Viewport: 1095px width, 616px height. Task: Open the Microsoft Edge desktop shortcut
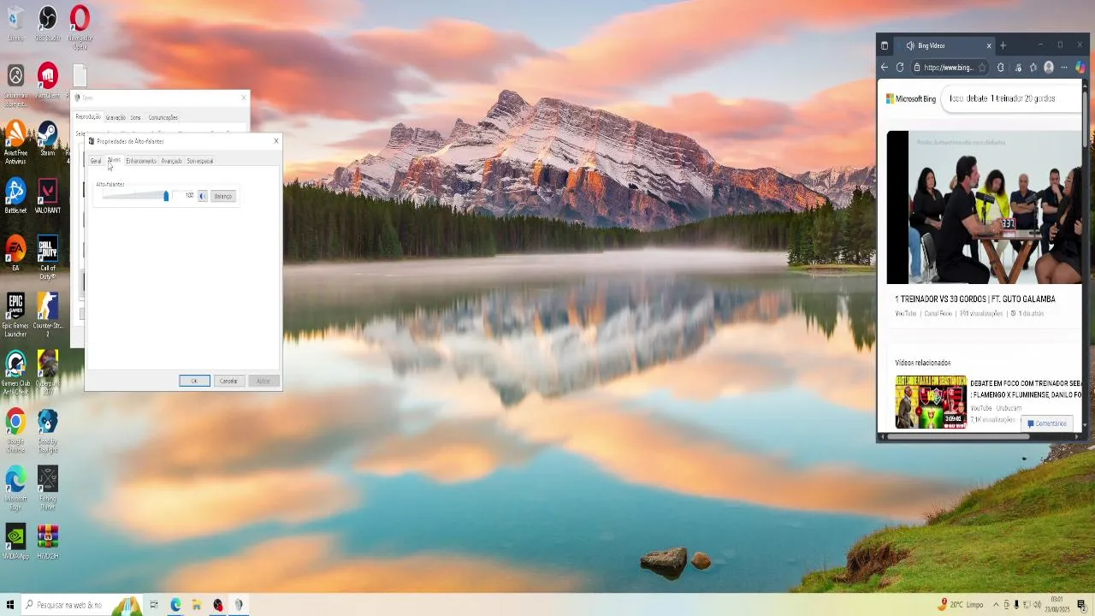15,488
